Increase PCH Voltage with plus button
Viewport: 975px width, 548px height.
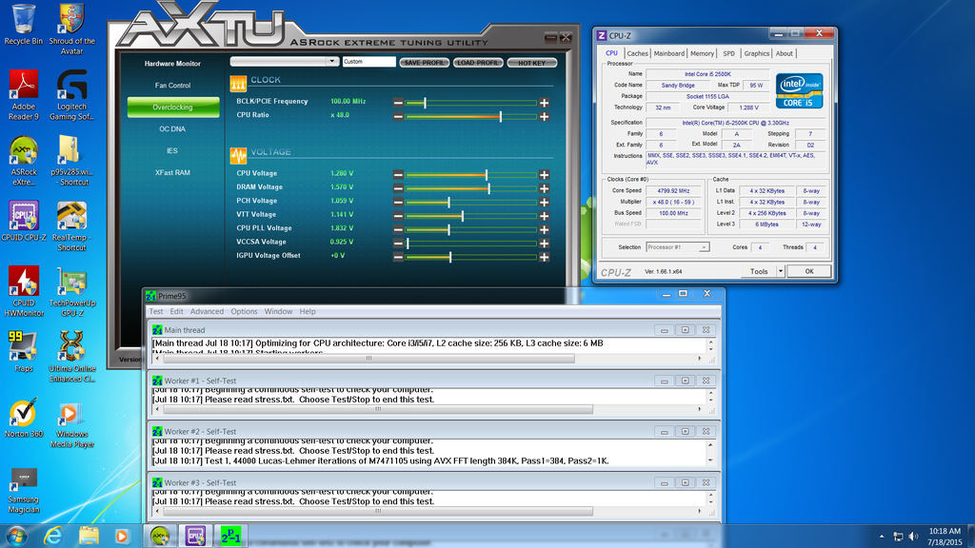coord(544,202)
